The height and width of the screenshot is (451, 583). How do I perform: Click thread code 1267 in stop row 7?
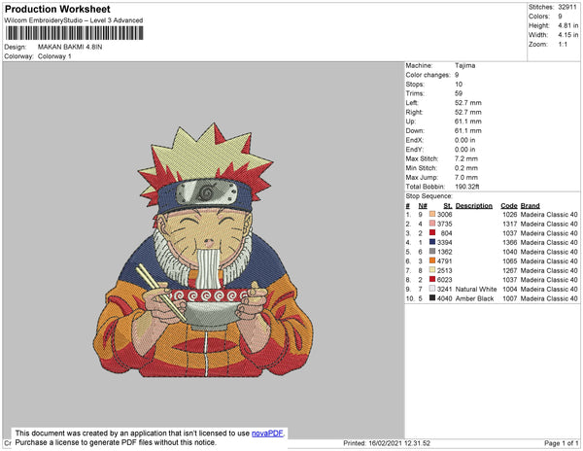(x=509, y=270)
